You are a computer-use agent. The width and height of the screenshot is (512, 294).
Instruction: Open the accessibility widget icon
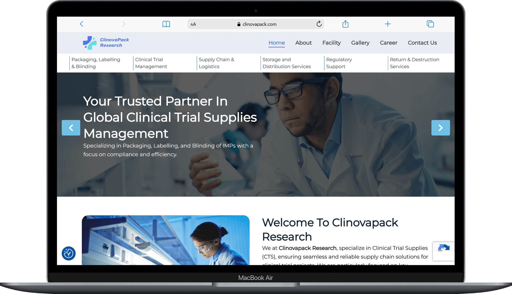click(69, 253)
